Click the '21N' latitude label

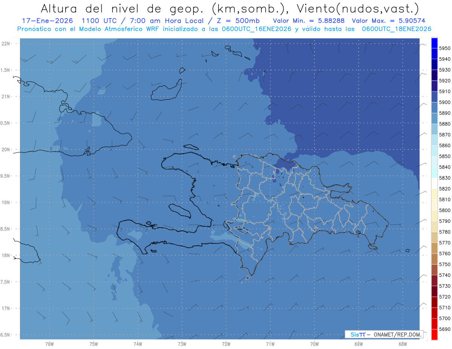click(x=6, y=96)
